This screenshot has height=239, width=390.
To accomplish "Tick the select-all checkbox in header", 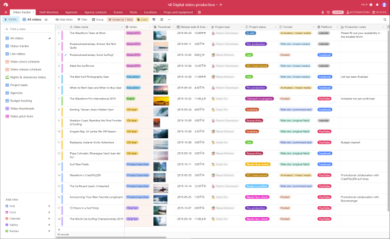I will (x=58, y=27).
